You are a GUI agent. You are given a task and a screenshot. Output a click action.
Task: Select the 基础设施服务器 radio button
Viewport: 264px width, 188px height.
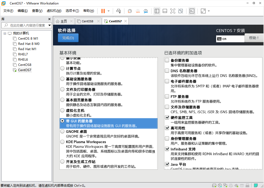62,79
